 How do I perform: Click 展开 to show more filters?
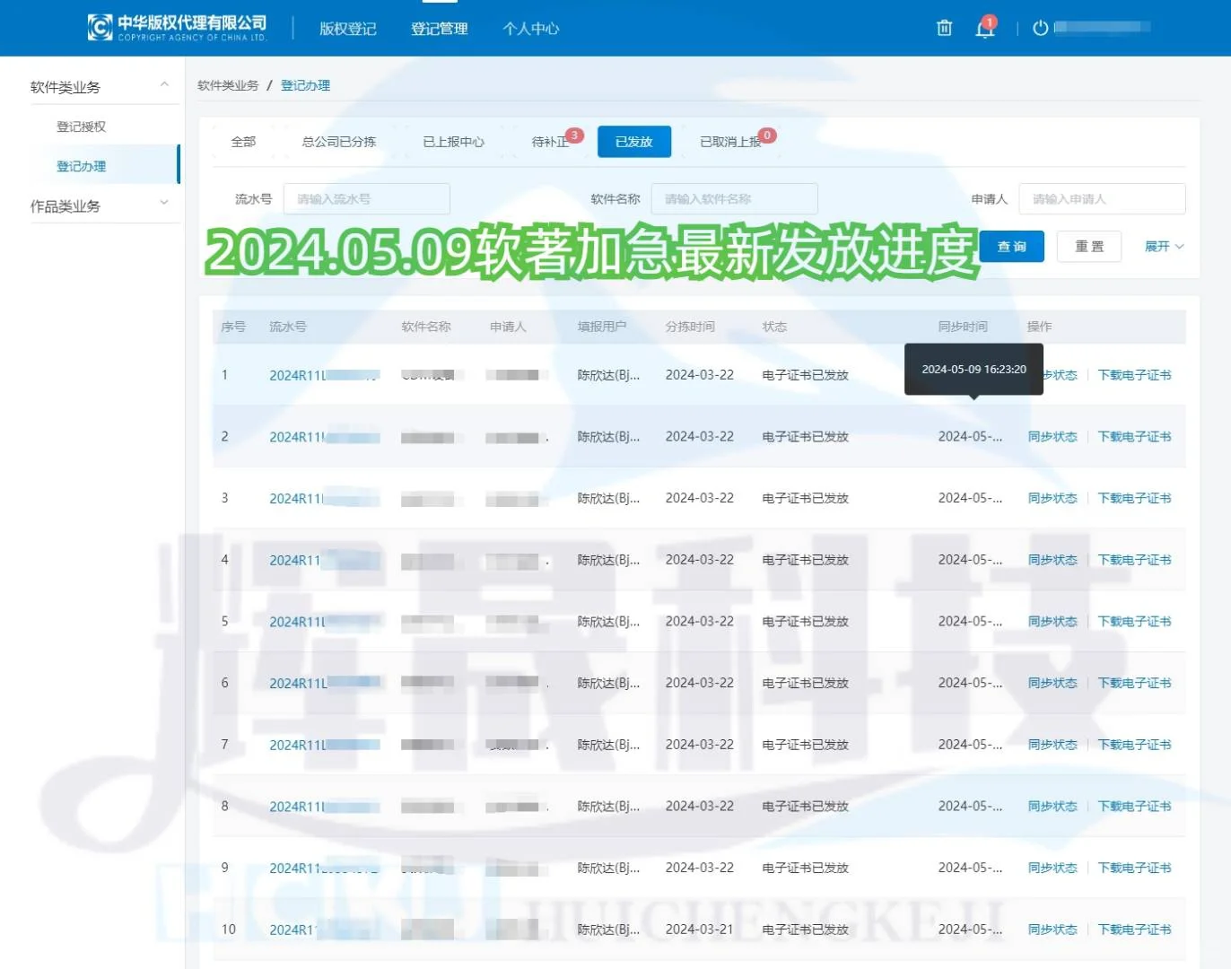(1163, 246)
